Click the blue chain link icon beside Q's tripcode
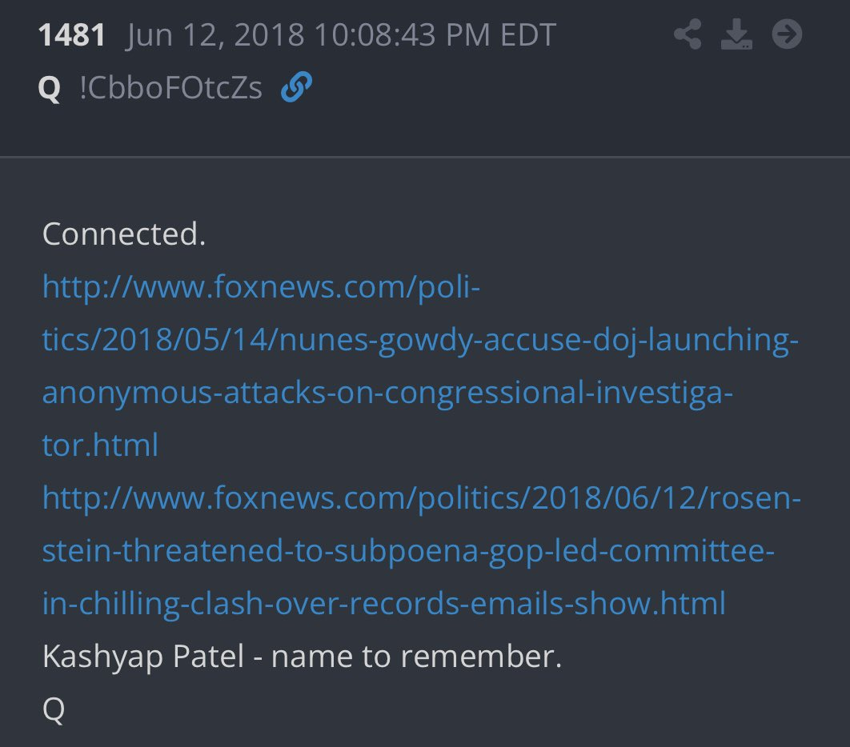Screen dimensions: 850x747 tap(297, 88)
